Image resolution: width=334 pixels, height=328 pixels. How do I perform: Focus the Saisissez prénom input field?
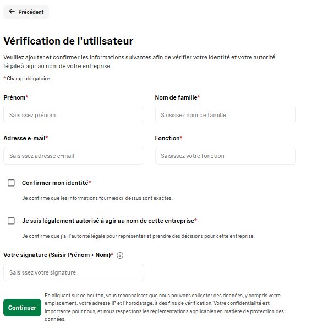[x=74, y=115]
